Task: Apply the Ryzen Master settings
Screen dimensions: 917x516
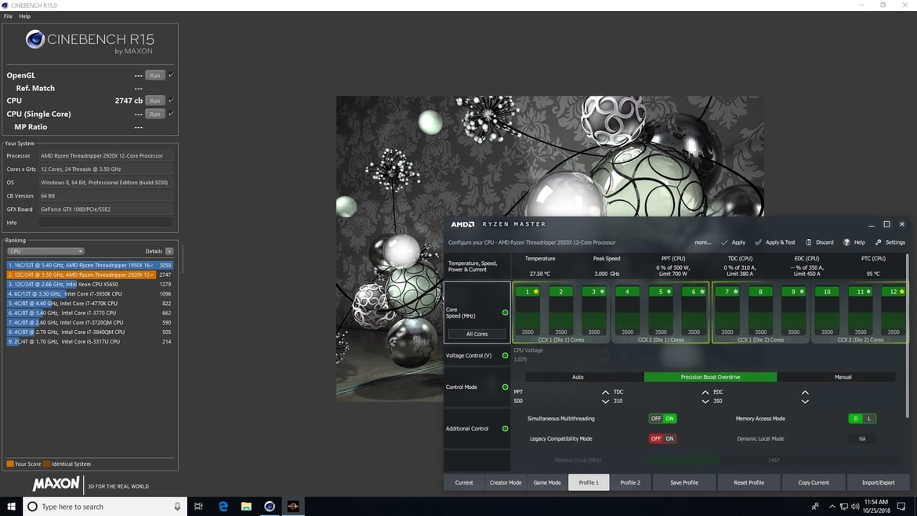Action: (734, 242)
